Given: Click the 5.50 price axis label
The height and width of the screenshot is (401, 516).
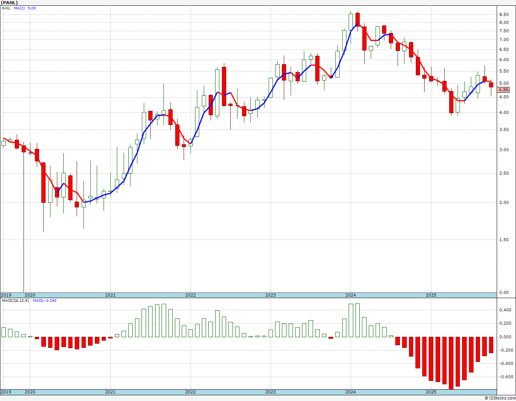Looking at the screenshot, I should [504, 71].
